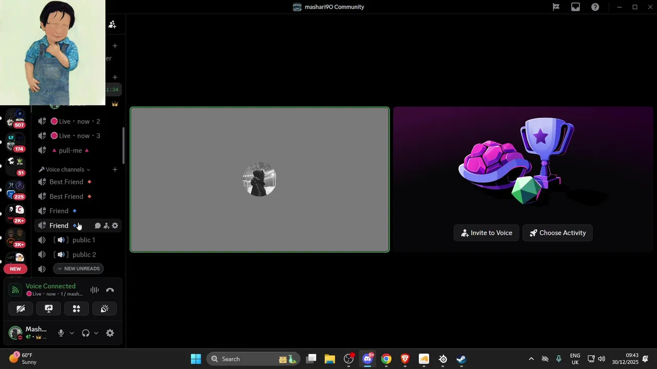Open Mash... user profile avatar
The width and height of the screenshot is (657, 369).
[x=15, y=333]
